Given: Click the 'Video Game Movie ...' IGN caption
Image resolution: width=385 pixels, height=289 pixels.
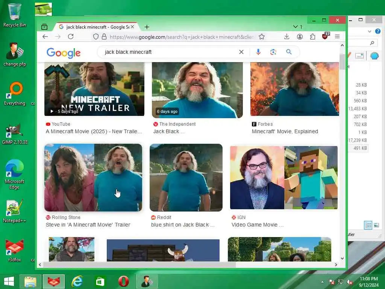Looking at the screenshot, I should [257, 225].
